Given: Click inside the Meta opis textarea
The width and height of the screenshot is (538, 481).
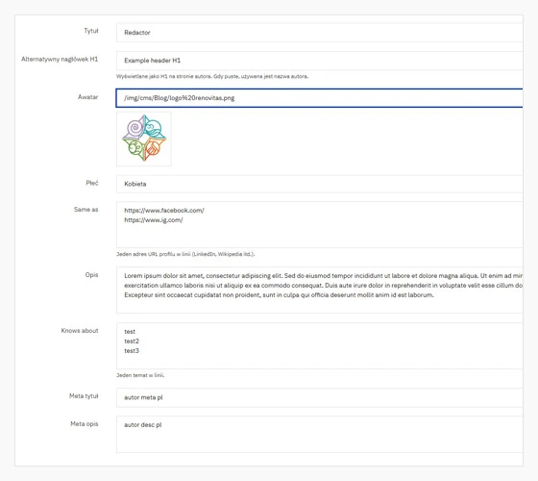Looking at the screenshot, I should coord(319,435).
